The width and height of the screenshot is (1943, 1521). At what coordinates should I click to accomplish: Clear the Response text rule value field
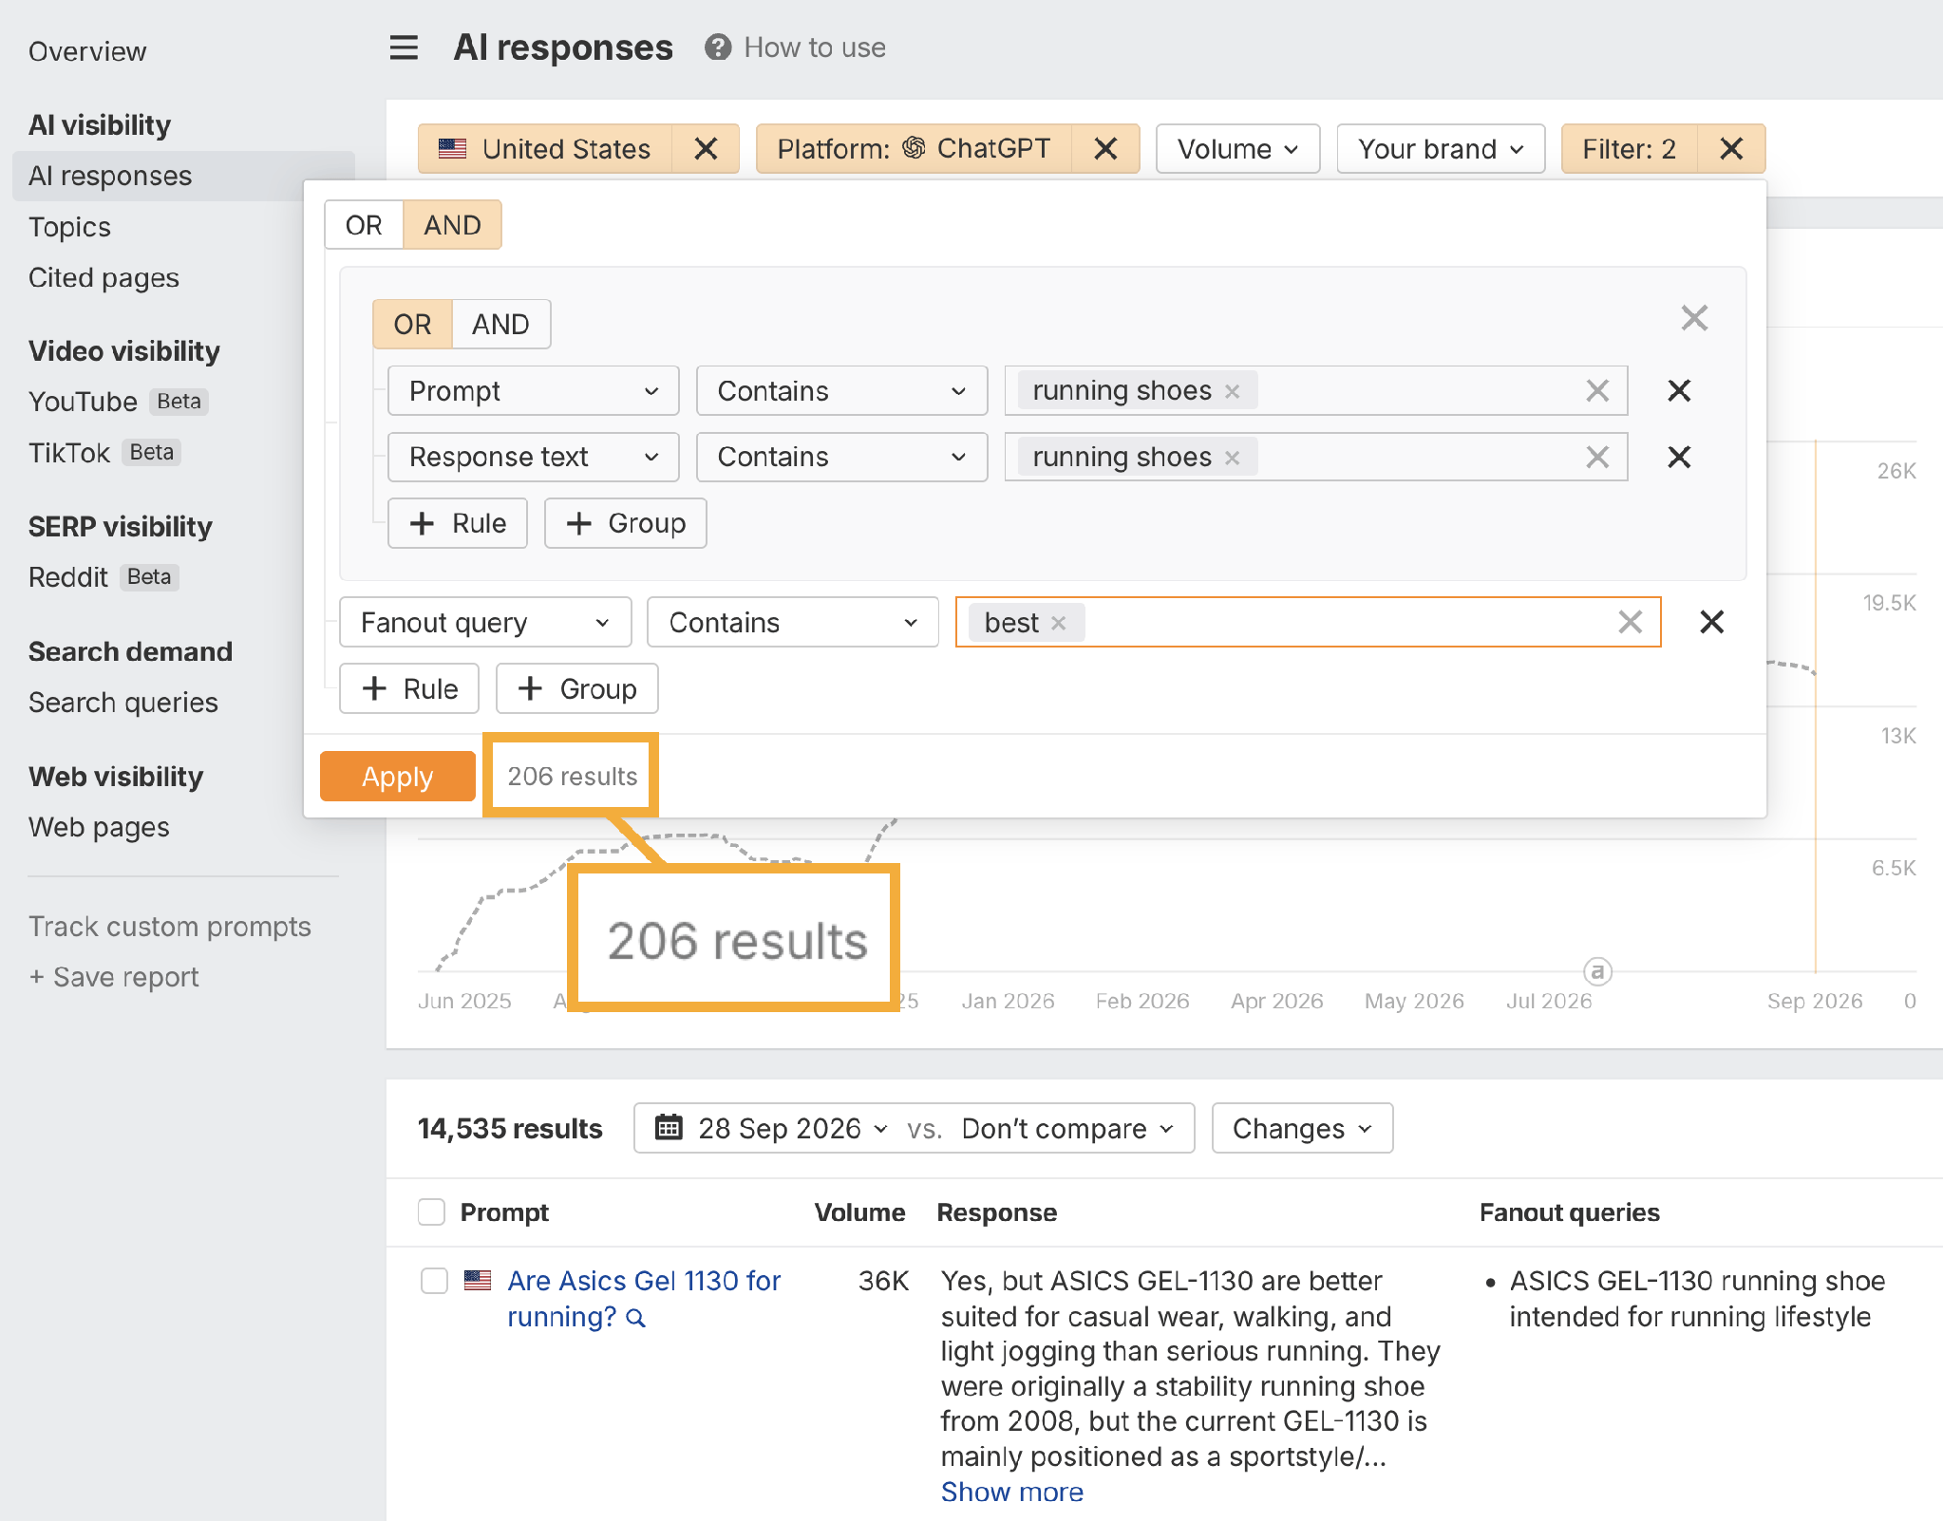[x=1597, y=457]
